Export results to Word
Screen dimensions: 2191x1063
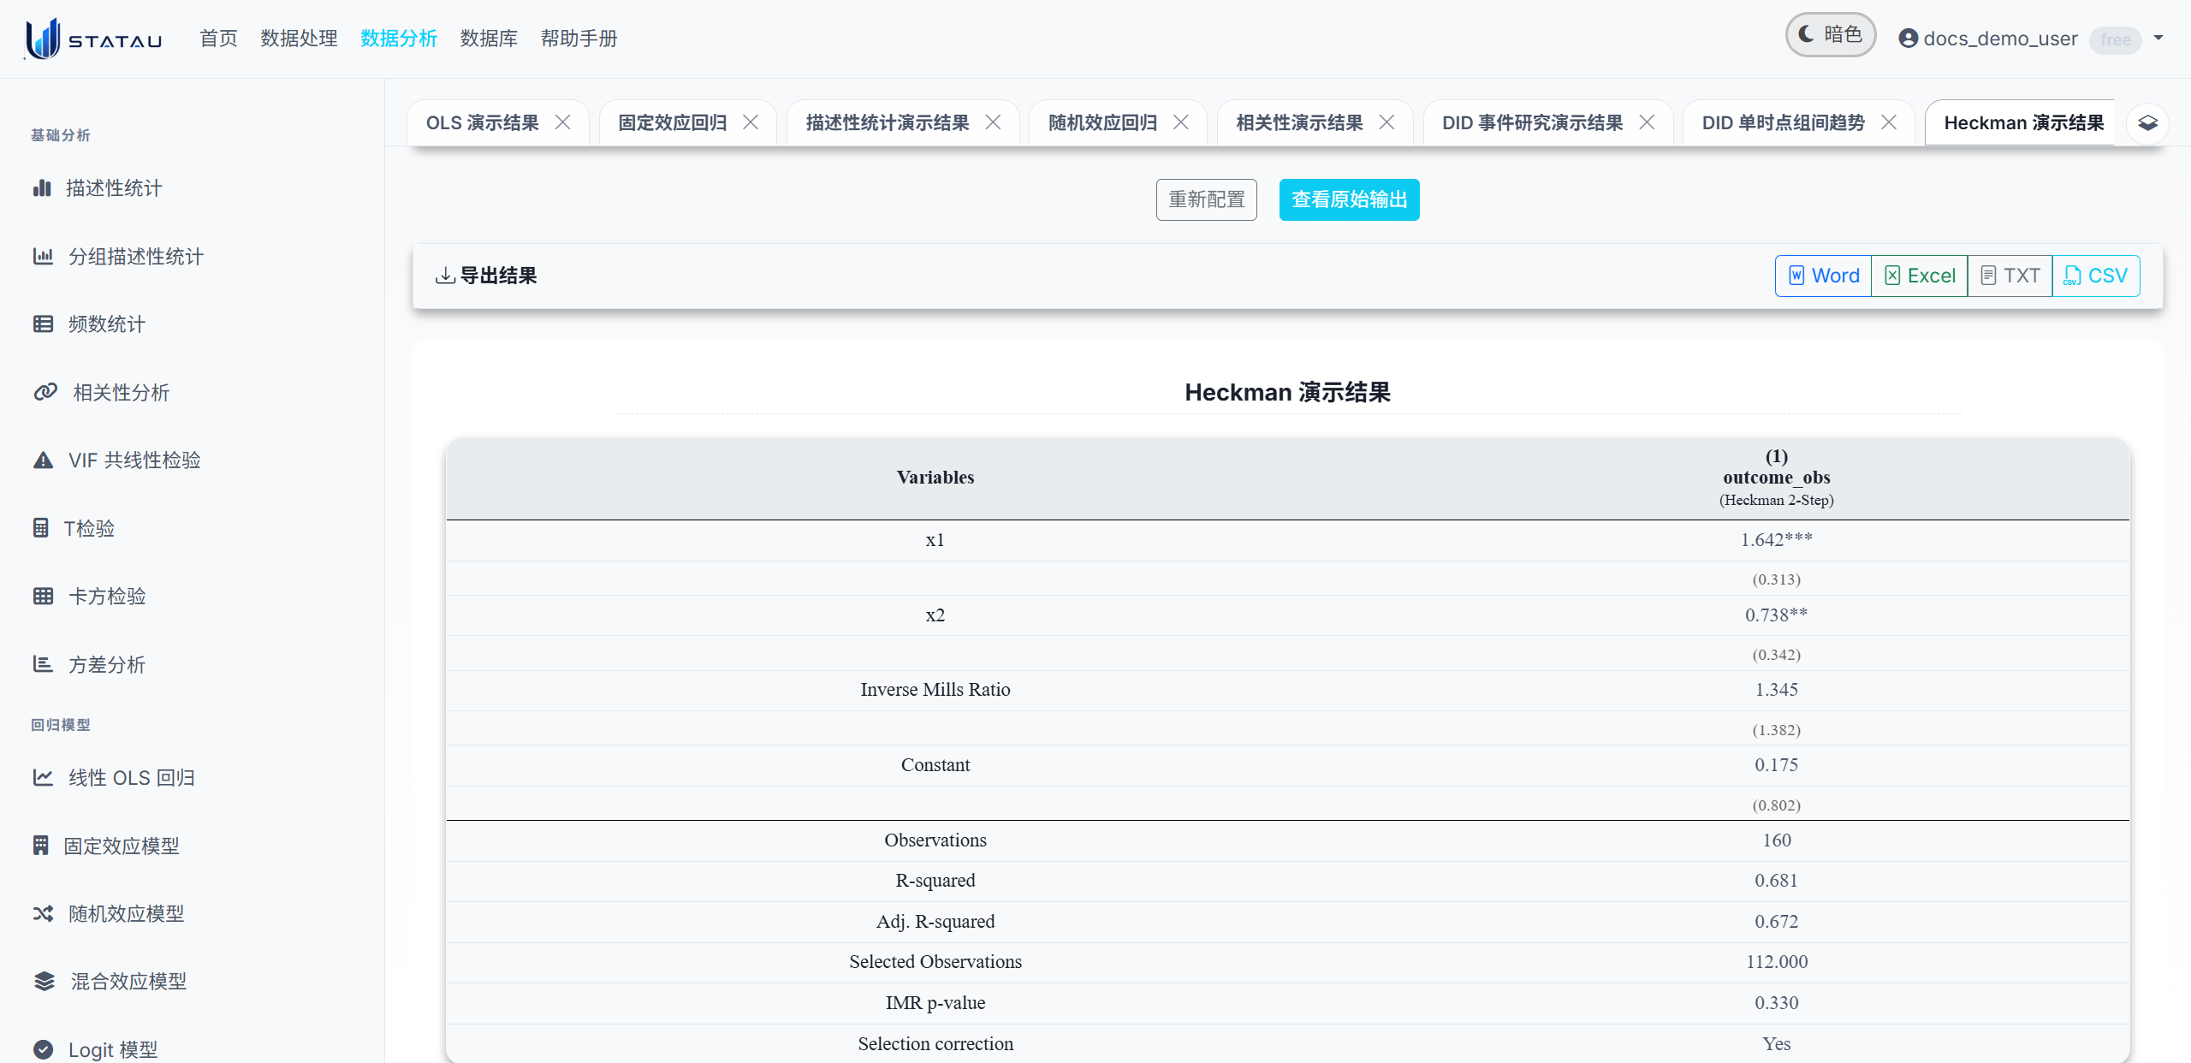point(1824,276)
